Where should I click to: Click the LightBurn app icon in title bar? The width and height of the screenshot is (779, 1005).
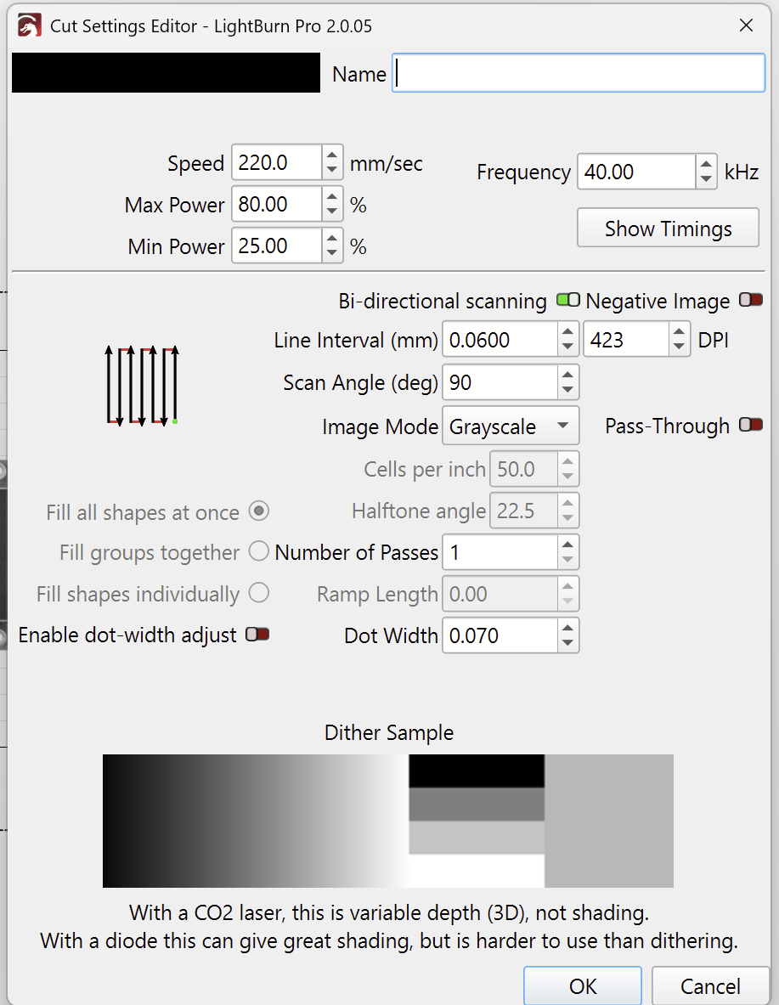click(x=29, y=25)
